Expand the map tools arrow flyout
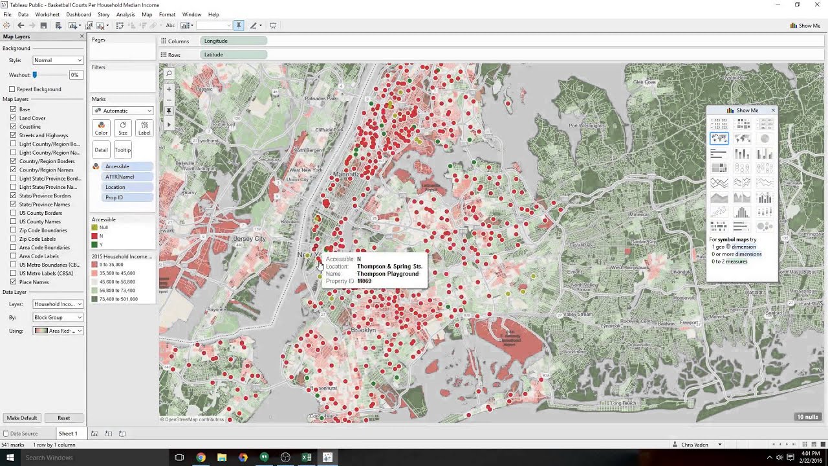This screenshot has width=828, height=466. point(169,124)
